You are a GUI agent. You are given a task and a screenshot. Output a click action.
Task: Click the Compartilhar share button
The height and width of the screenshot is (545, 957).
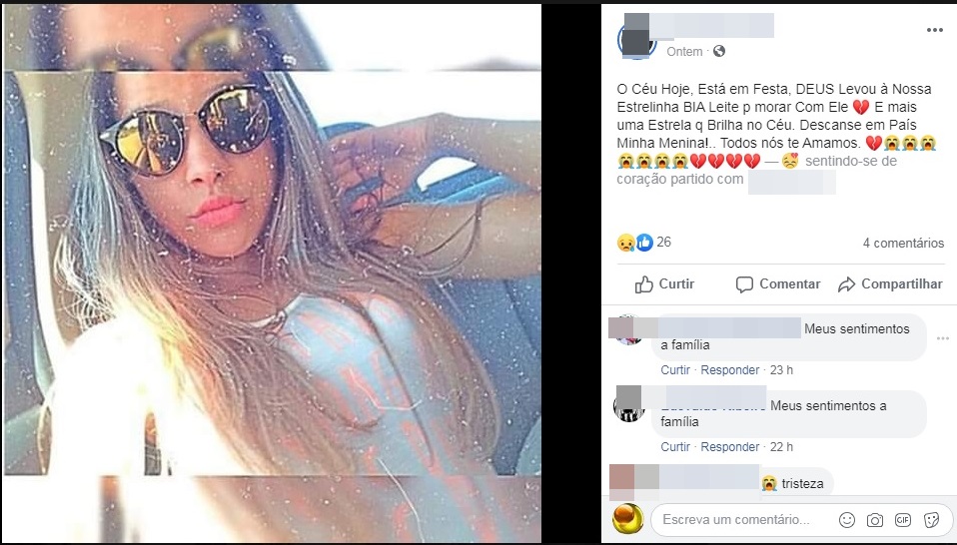point(890,284)
